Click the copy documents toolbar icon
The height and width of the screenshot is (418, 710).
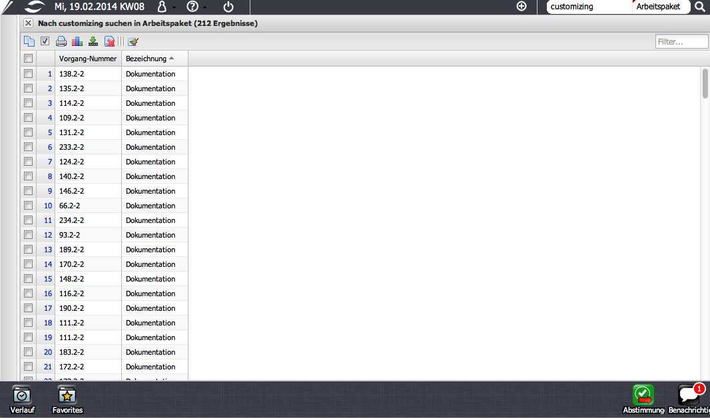[x=29, y=41]
